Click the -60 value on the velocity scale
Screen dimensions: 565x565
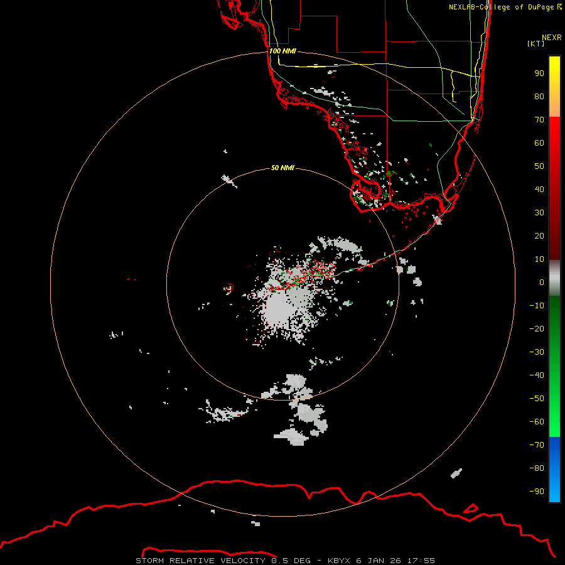[x=537, y=422]
